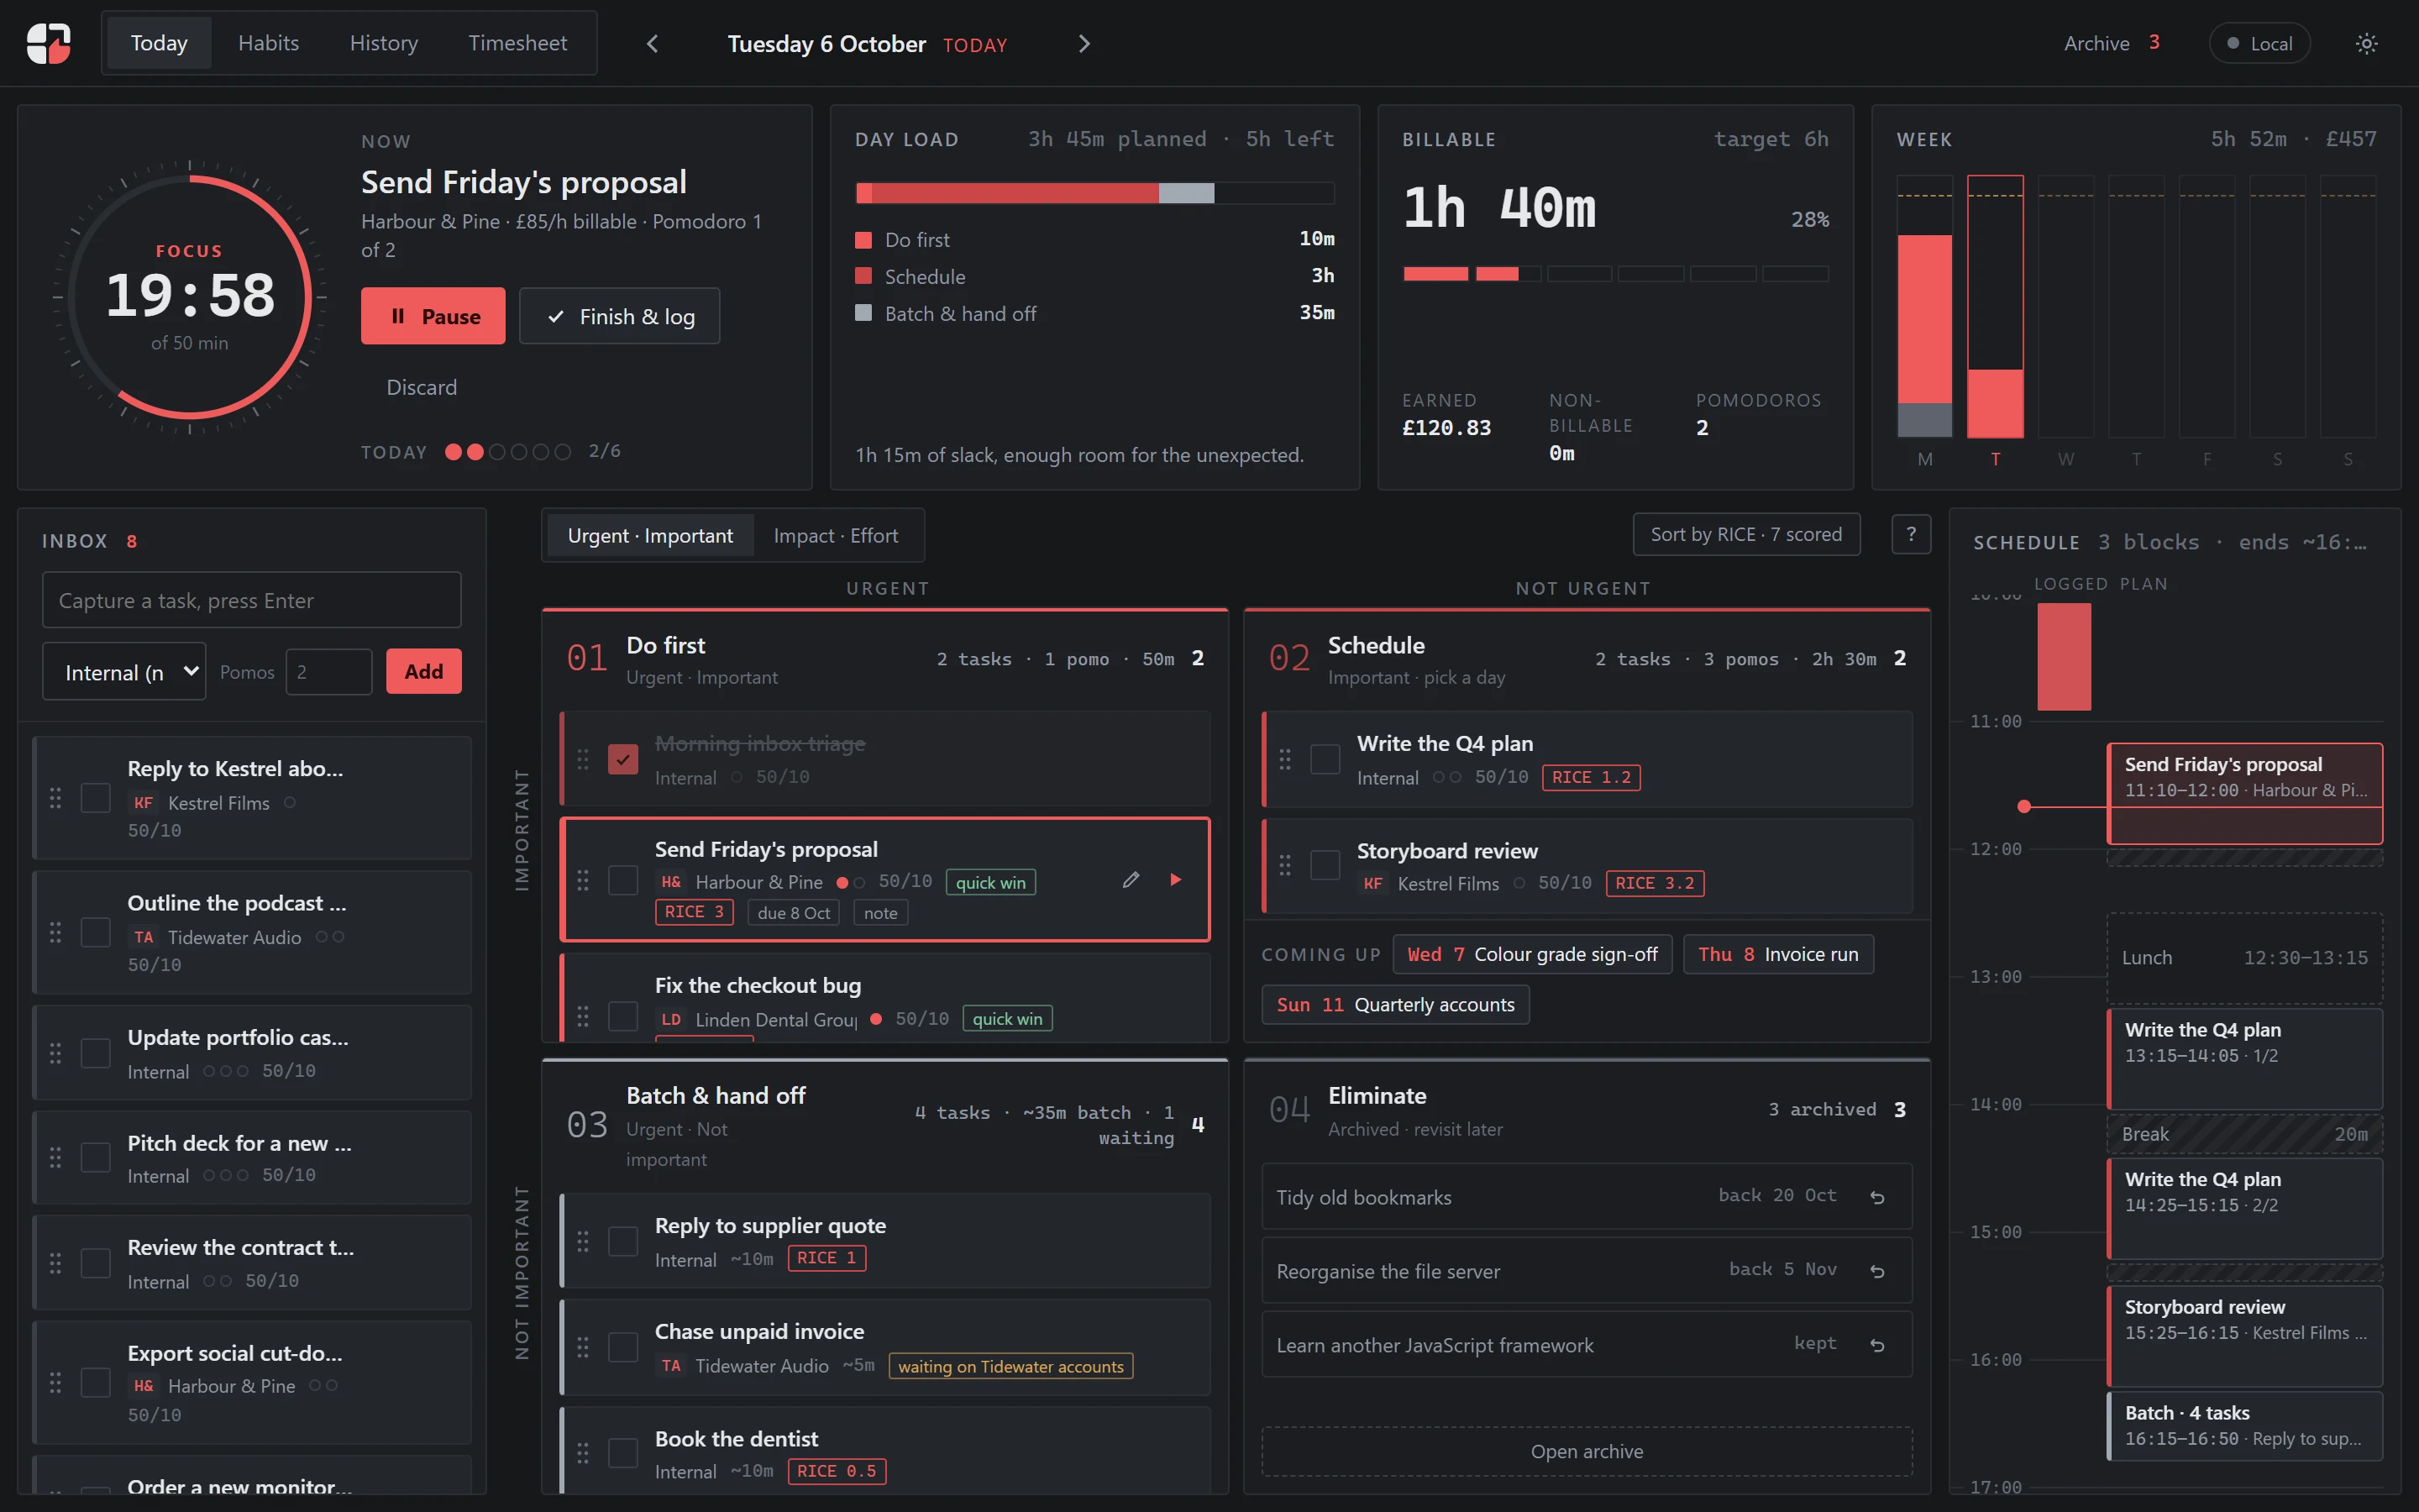This screenshot has width=2419, height=1512.
Task: Open the Internal client dropdown in Inbox
Action: coord(124,671)
